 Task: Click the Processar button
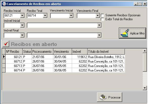[110, 97]
